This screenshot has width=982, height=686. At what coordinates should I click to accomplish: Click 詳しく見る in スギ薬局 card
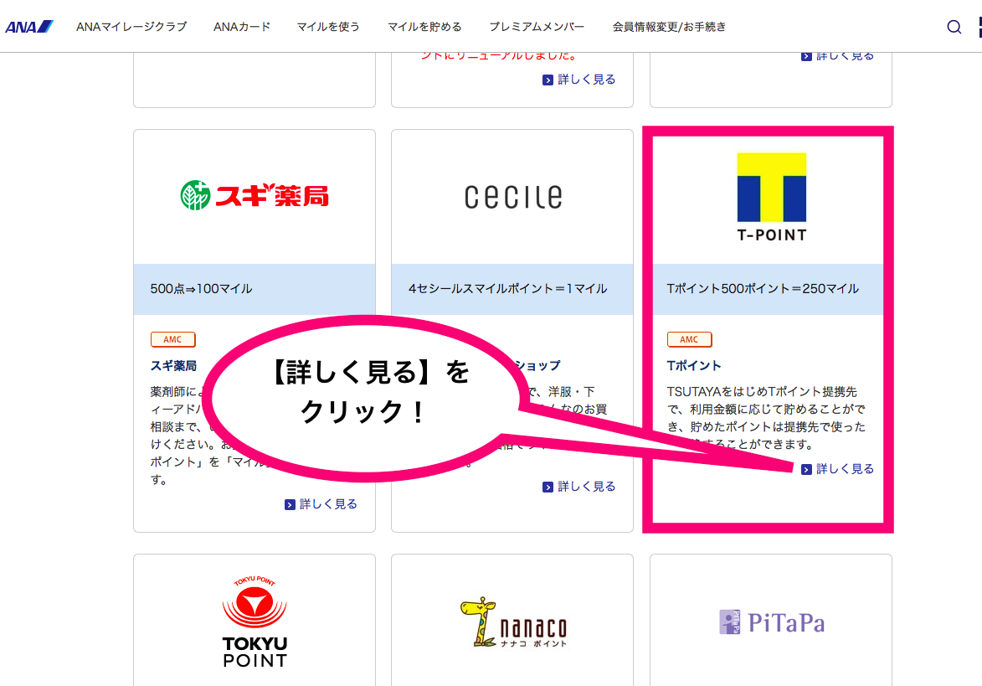(x=321, y=504)
